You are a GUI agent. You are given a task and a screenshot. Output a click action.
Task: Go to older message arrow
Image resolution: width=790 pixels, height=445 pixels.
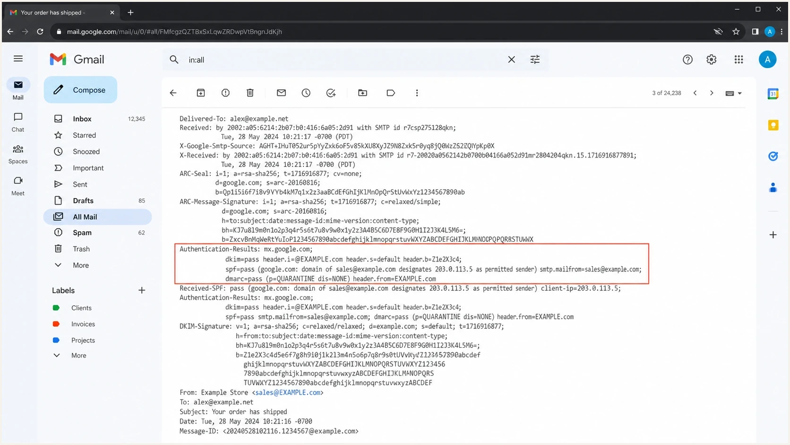[712, 93]
